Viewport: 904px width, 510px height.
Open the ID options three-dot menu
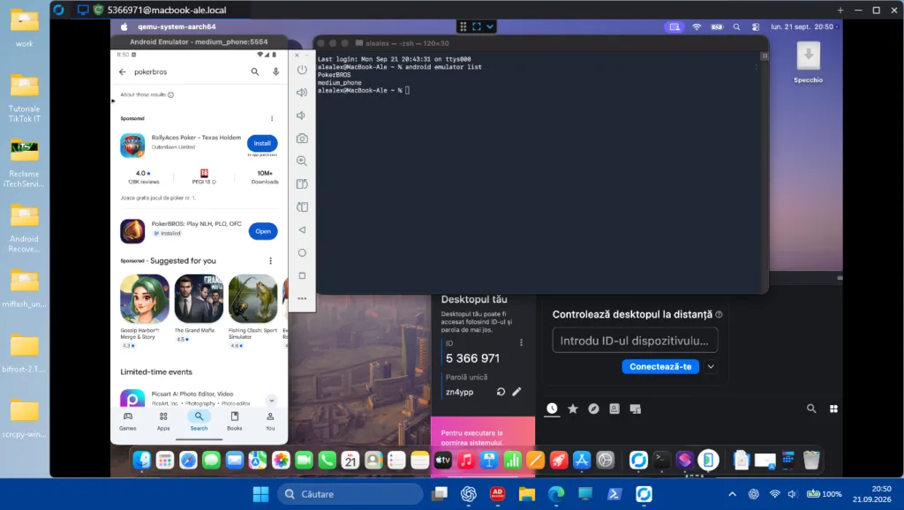click(521, 343)
